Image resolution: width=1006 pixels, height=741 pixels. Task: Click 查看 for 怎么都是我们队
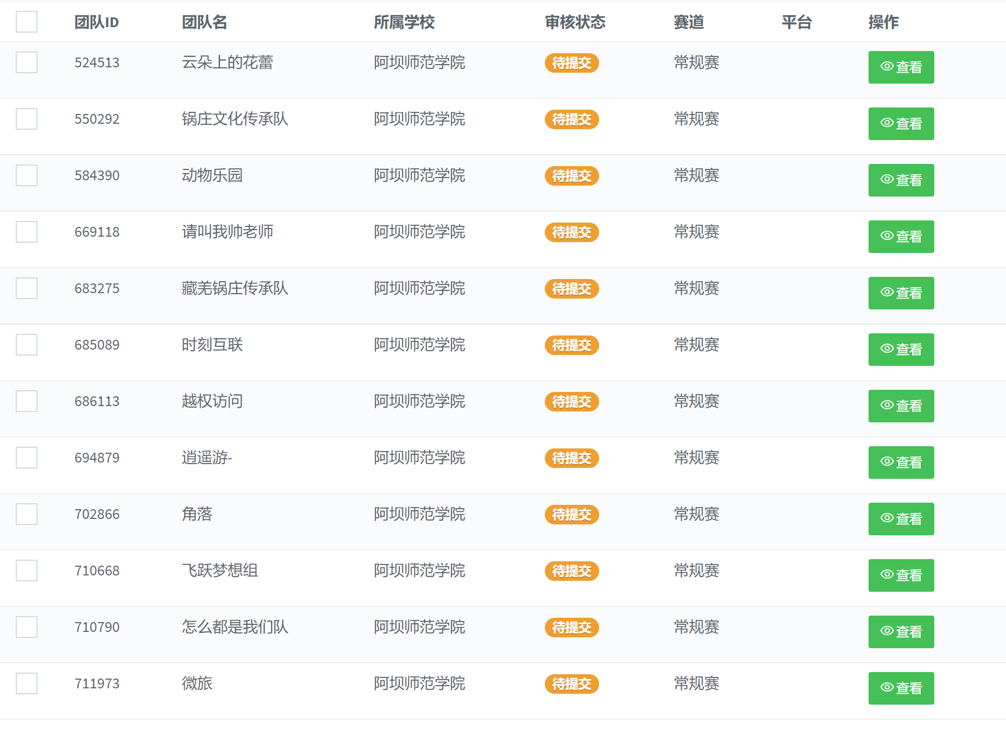901,632
